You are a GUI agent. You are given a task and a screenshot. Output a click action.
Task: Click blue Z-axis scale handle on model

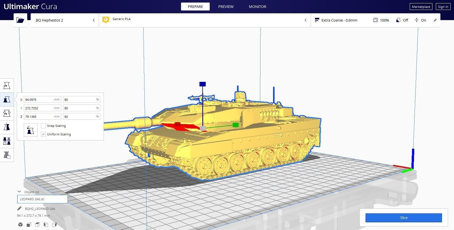point(203,84)
